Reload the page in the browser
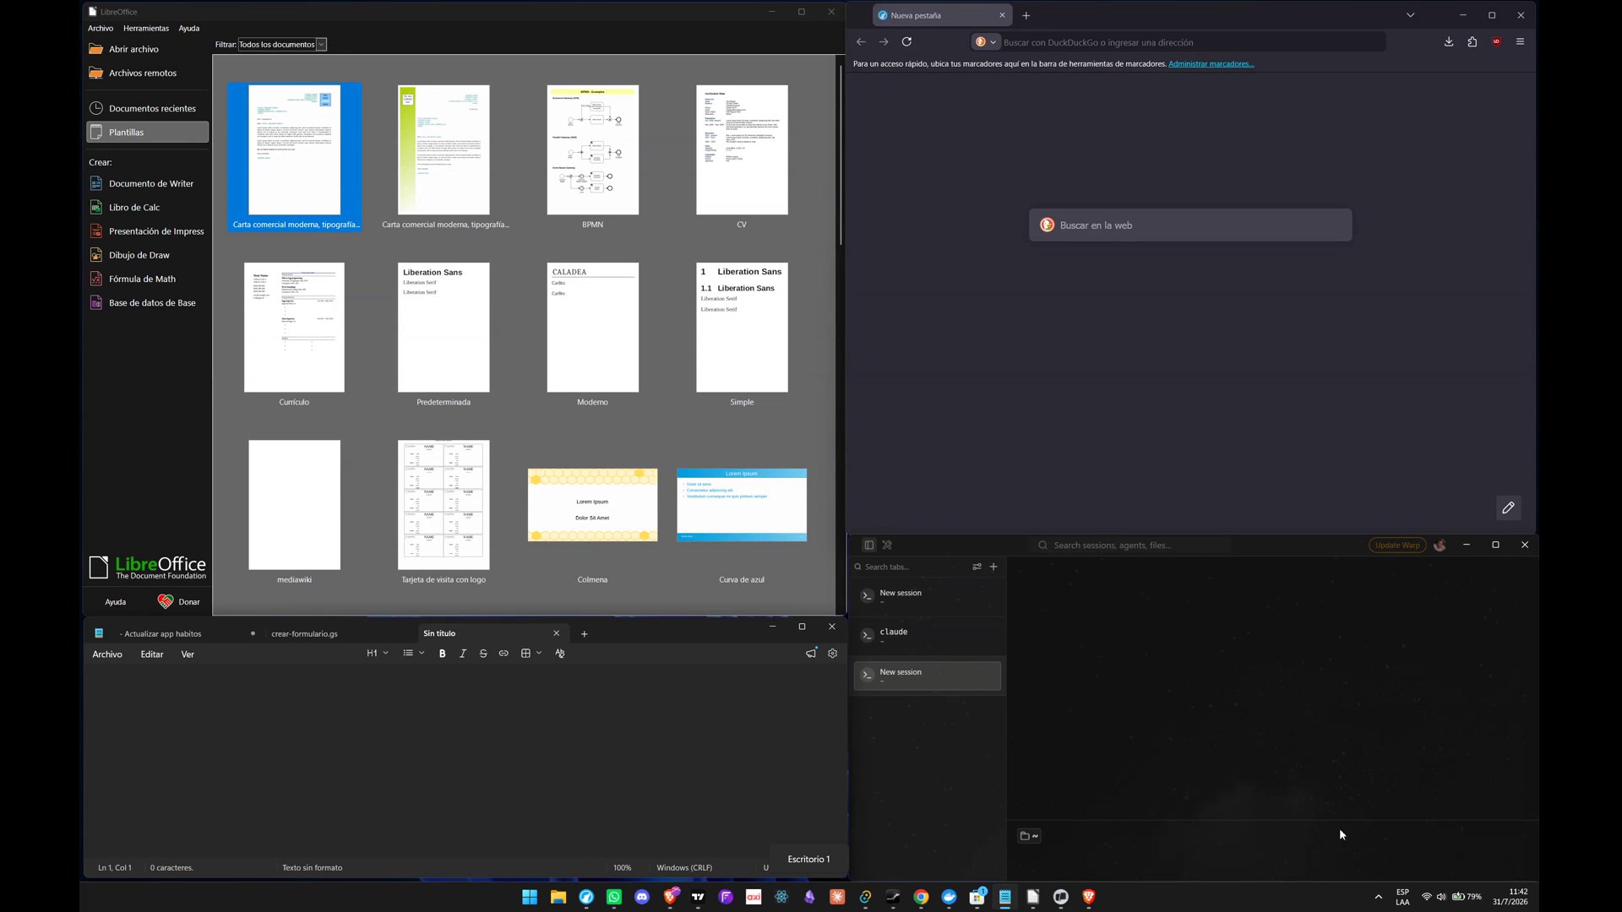This screenshot has height=912, width=1622. [906, 41]
